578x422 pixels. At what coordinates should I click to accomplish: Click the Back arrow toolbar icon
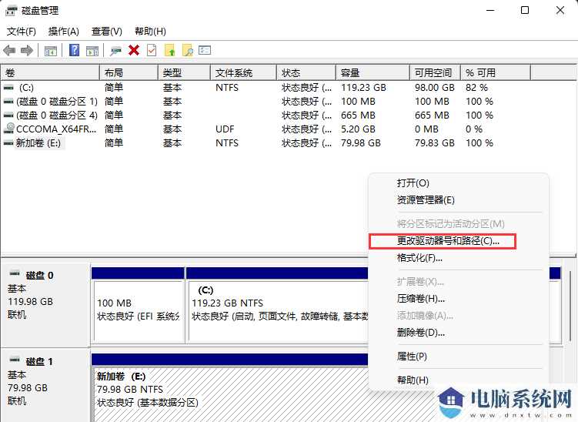9,50
